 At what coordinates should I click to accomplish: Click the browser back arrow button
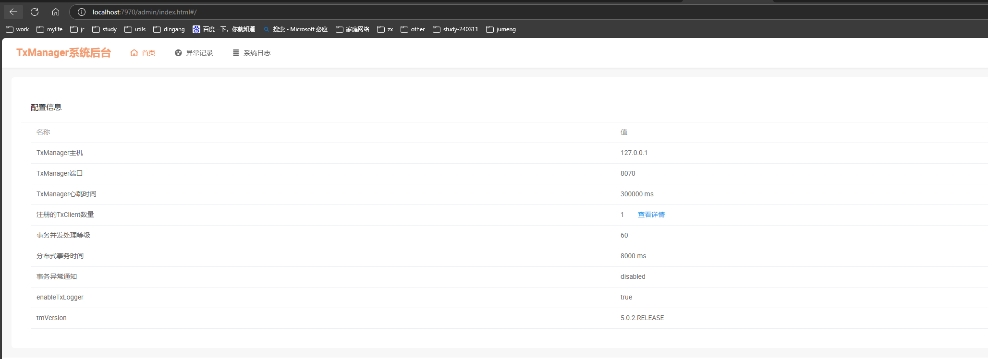point(13,12)
